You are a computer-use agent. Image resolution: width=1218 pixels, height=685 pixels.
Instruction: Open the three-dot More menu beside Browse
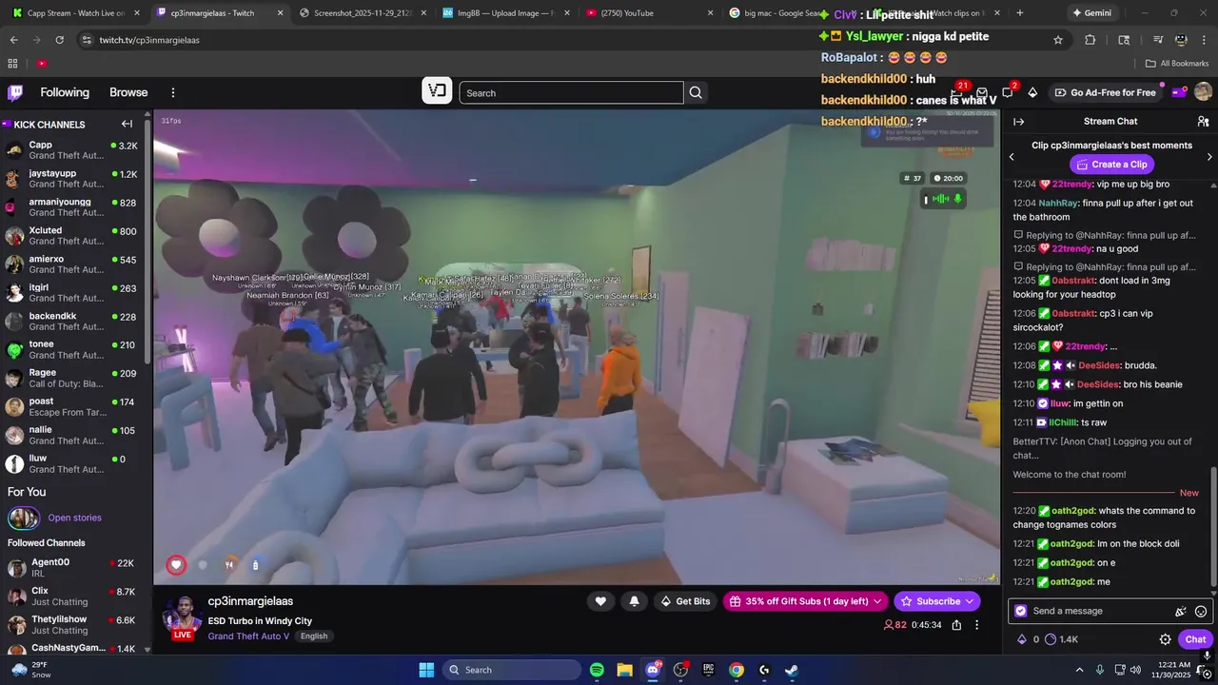pyautogui.click(x=173, y=92)
